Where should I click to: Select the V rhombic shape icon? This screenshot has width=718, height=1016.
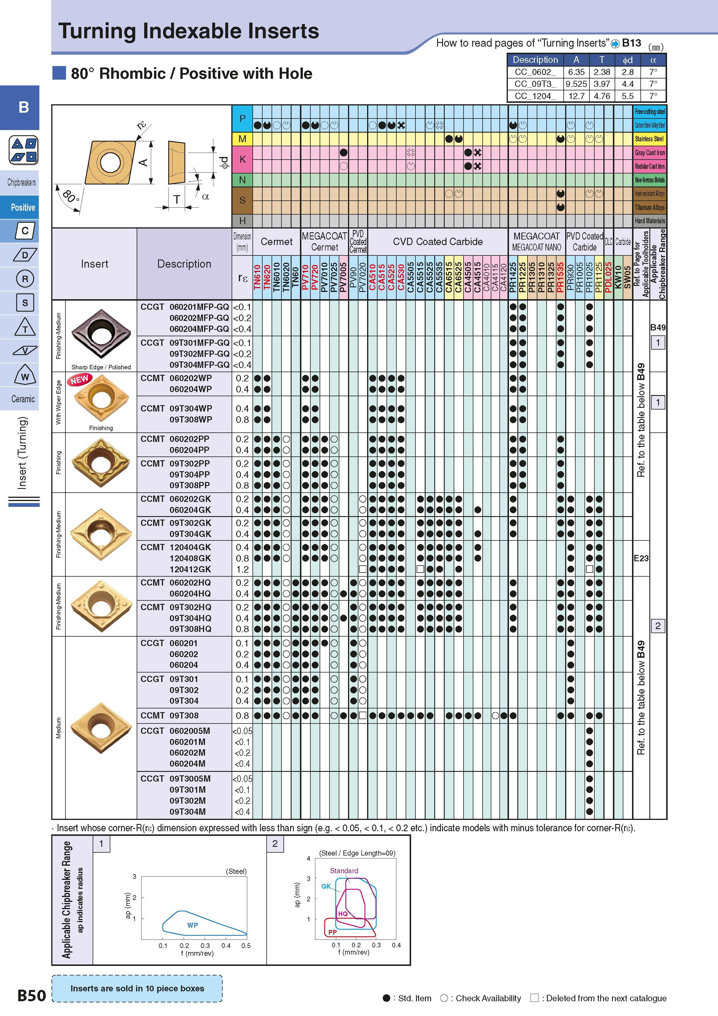pos(25,350)
